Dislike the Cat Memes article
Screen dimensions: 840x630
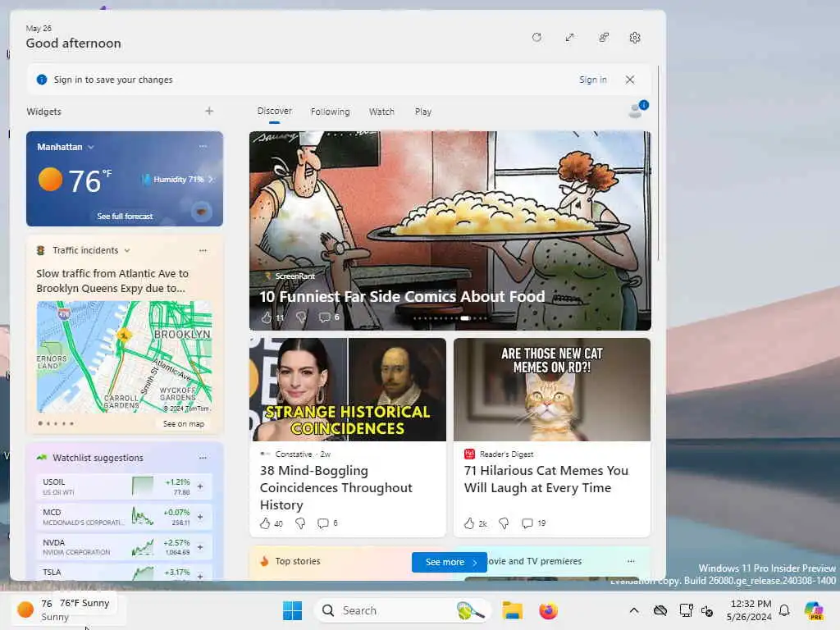coord(504,523)
